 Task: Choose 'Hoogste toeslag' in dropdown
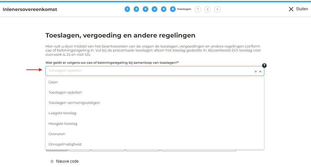63,124
